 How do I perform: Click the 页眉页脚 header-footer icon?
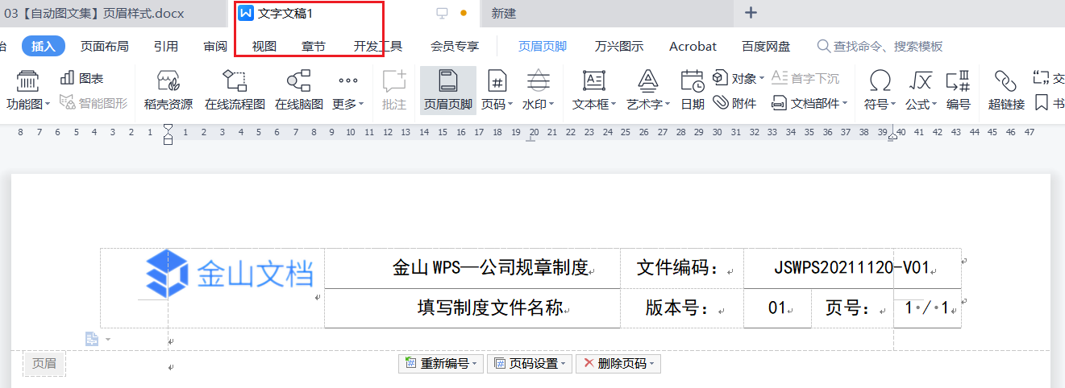tap(447, 89)
